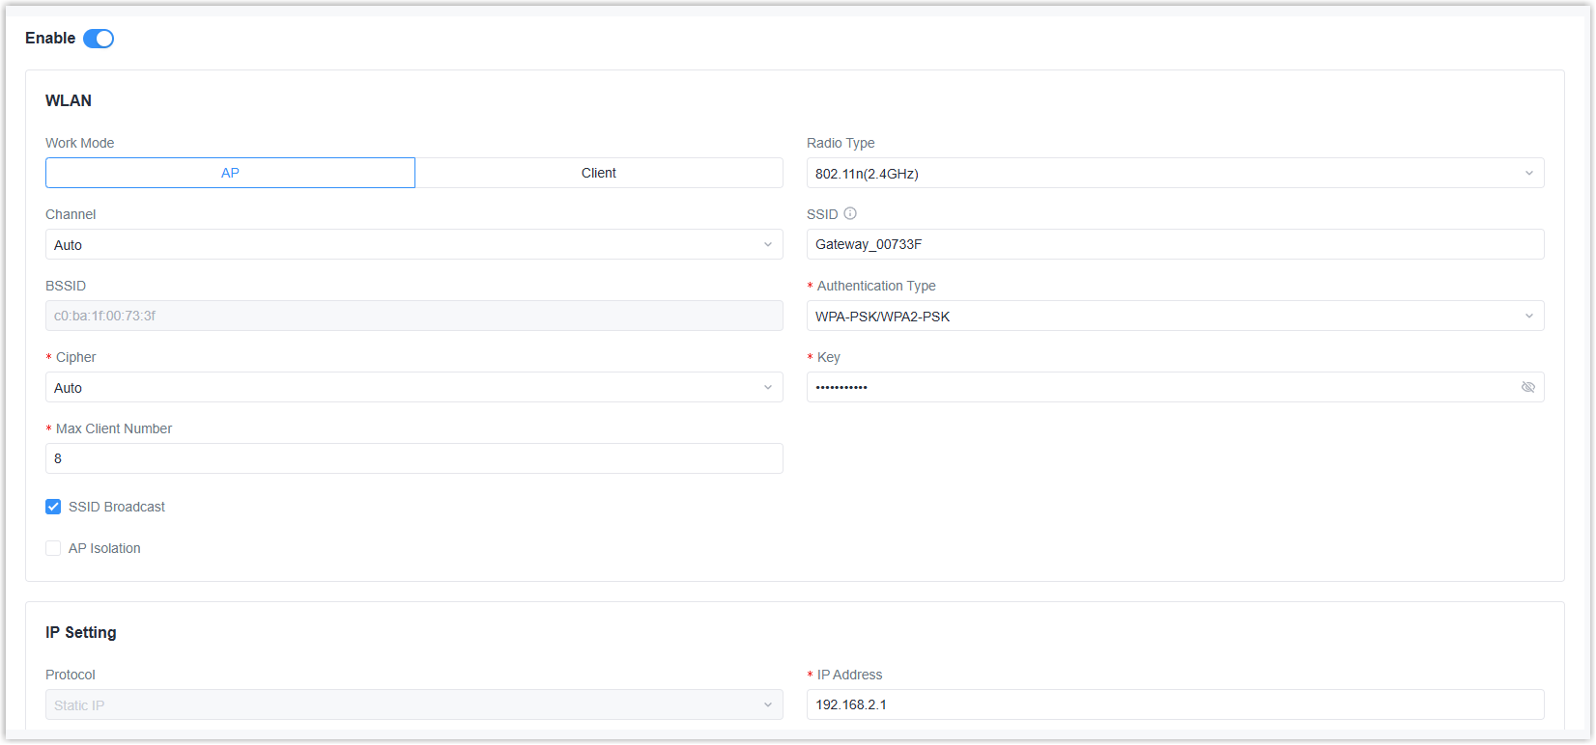Click the IP Address field 192.168.2.1
The width and height of the screenshot is (1596, 745).
(x=1175, y=705)
